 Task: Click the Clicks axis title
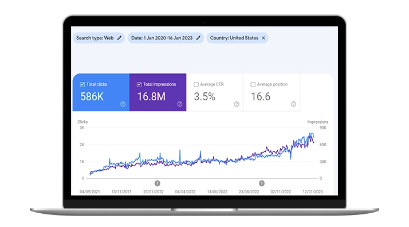(82, 122)
